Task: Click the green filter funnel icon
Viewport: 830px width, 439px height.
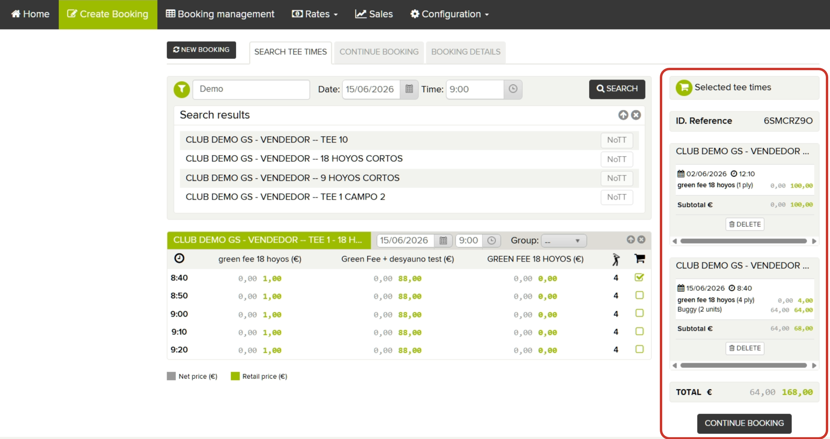Action: point(182,89)
